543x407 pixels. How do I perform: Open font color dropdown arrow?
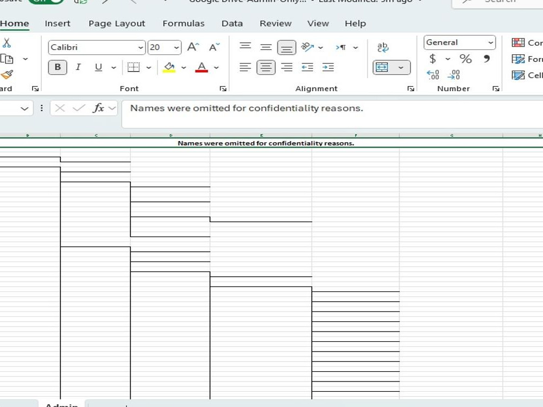tap(217, 67)
